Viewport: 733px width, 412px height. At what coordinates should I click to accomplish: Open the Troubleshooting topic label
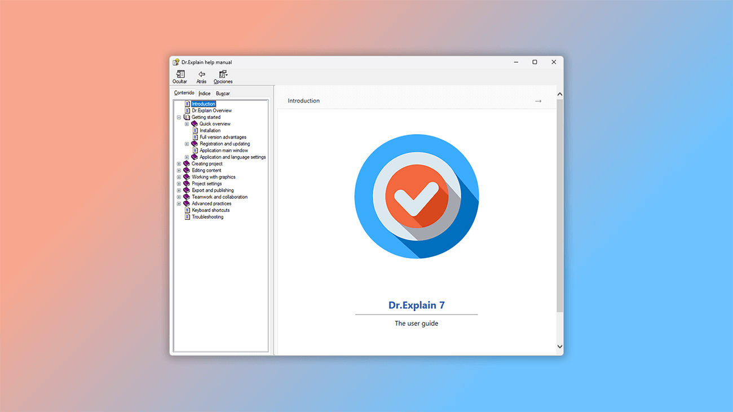207,217
